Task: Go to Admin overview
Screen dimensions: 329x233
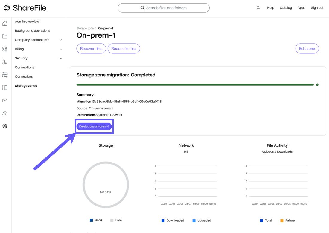Action: (27, 22)
